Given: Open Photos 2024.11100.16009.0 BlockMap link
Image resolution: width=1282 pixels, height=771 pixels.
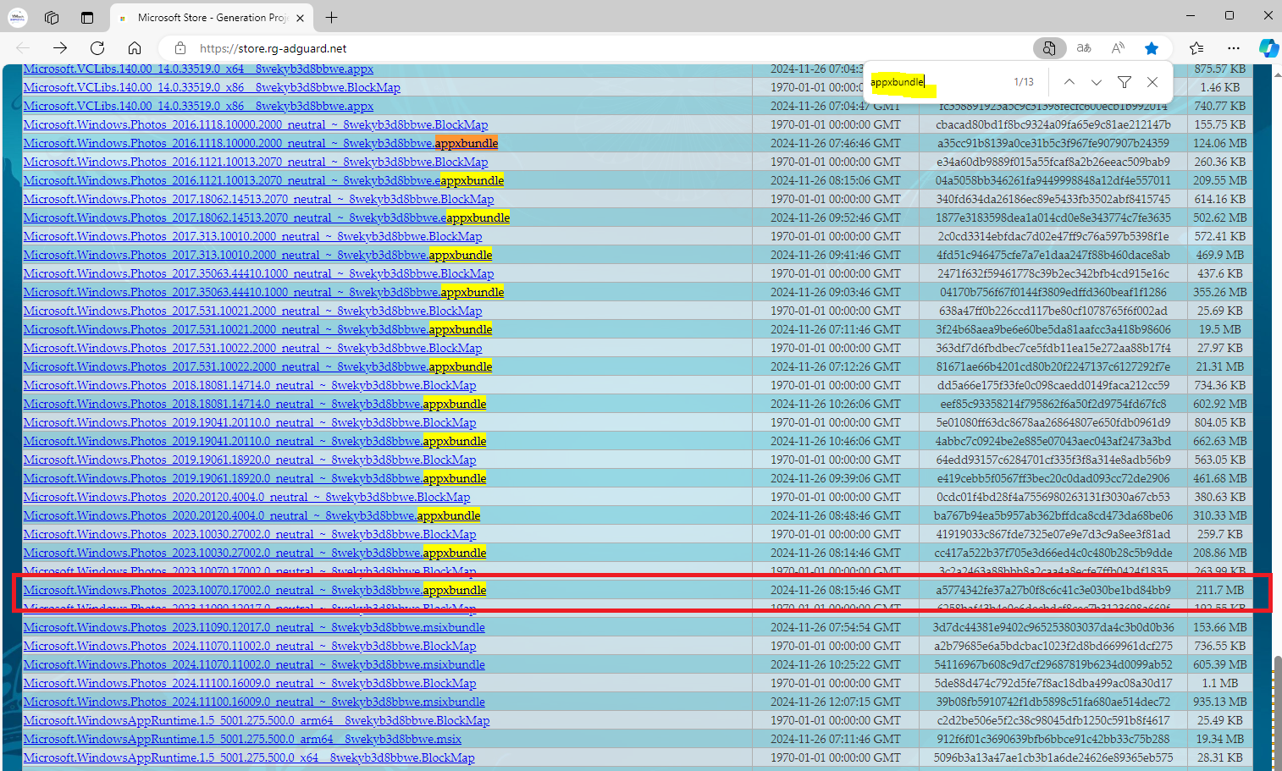Looking at the screenshot, I should tap(250, 683).
